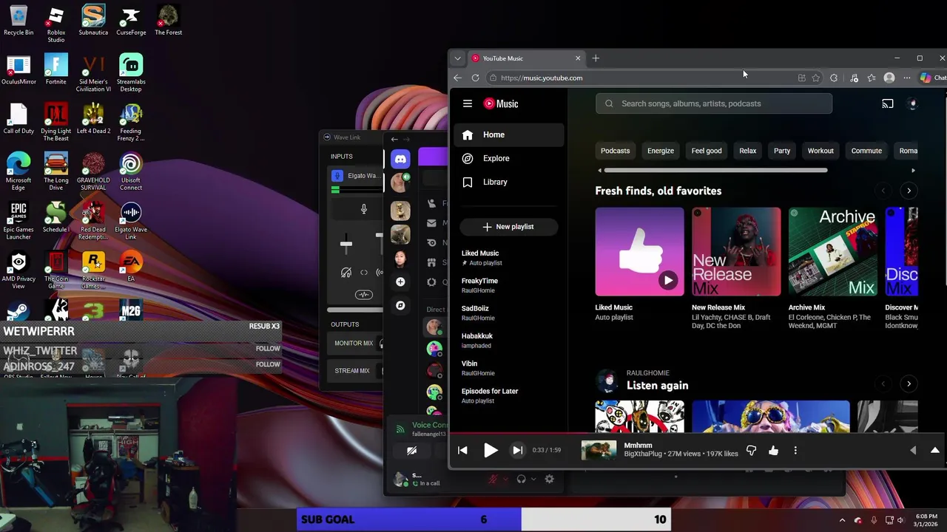Select the Relax chip
This screenshot has width=947, height=532.
tap(748, 151)
